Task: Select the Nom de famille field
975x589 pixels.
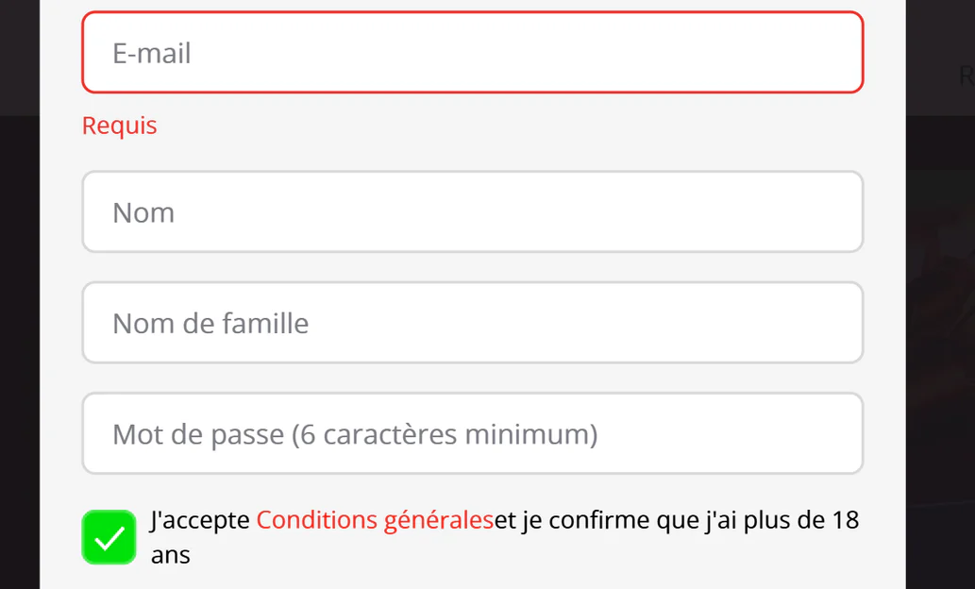Action: click(x=473, y=323)
